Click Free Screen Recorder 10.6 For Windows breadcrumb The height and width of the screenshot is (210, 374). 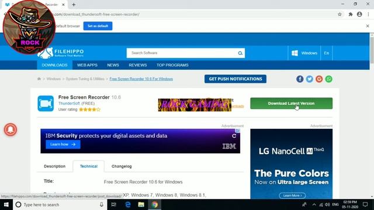(x=141, y=79)
